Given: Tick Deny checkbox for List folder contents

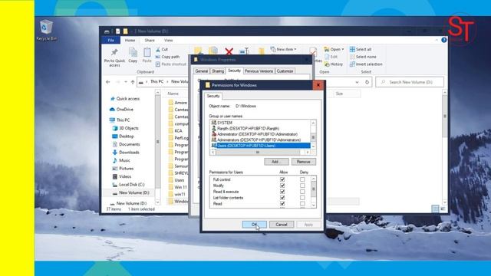Looking at the screenshot, I should click(302, 198).
